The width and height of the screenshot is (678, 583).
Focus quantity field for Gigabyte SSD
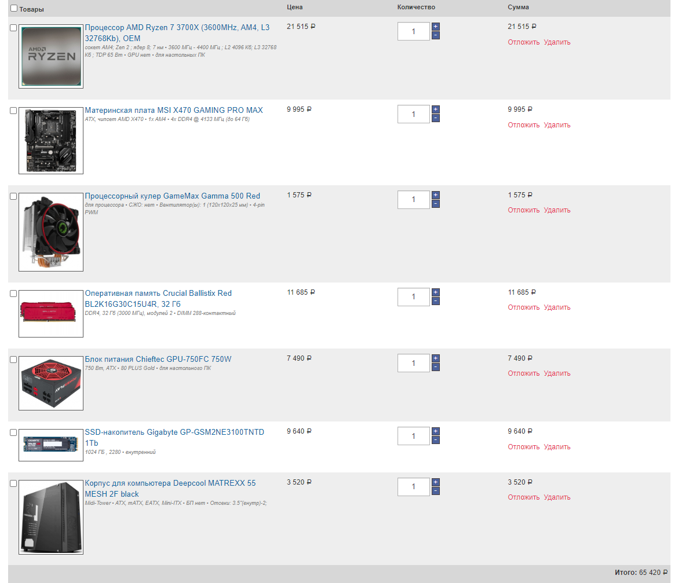[413, 436]
